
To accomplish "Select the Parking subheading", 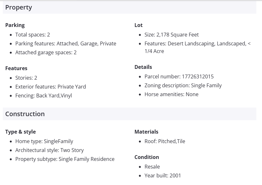I will click(x=15, y=25).
